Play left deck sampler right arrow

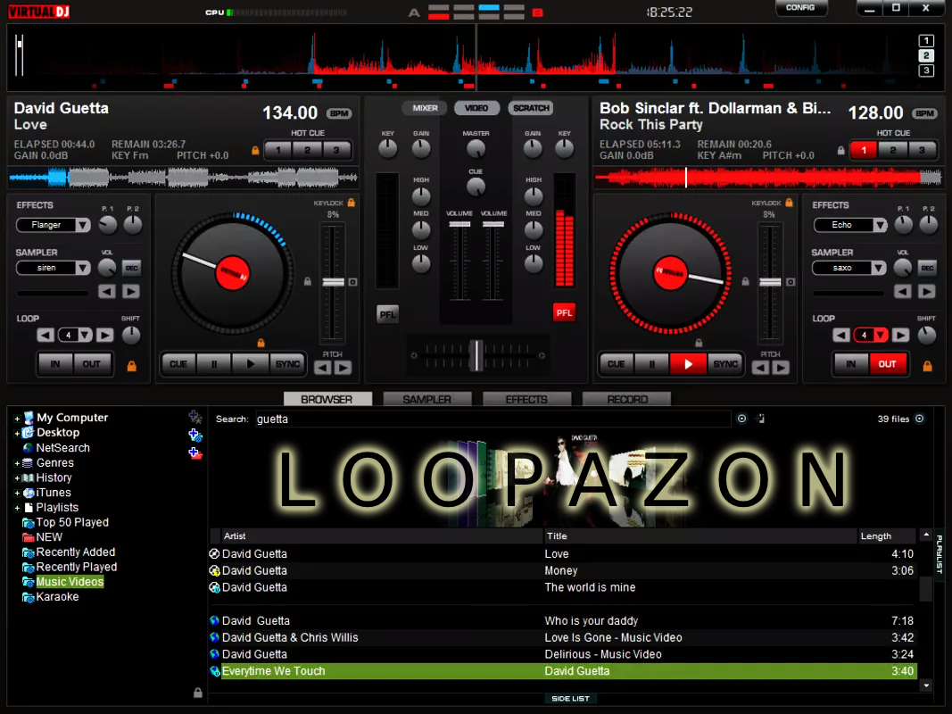click(x=130, y=292)
